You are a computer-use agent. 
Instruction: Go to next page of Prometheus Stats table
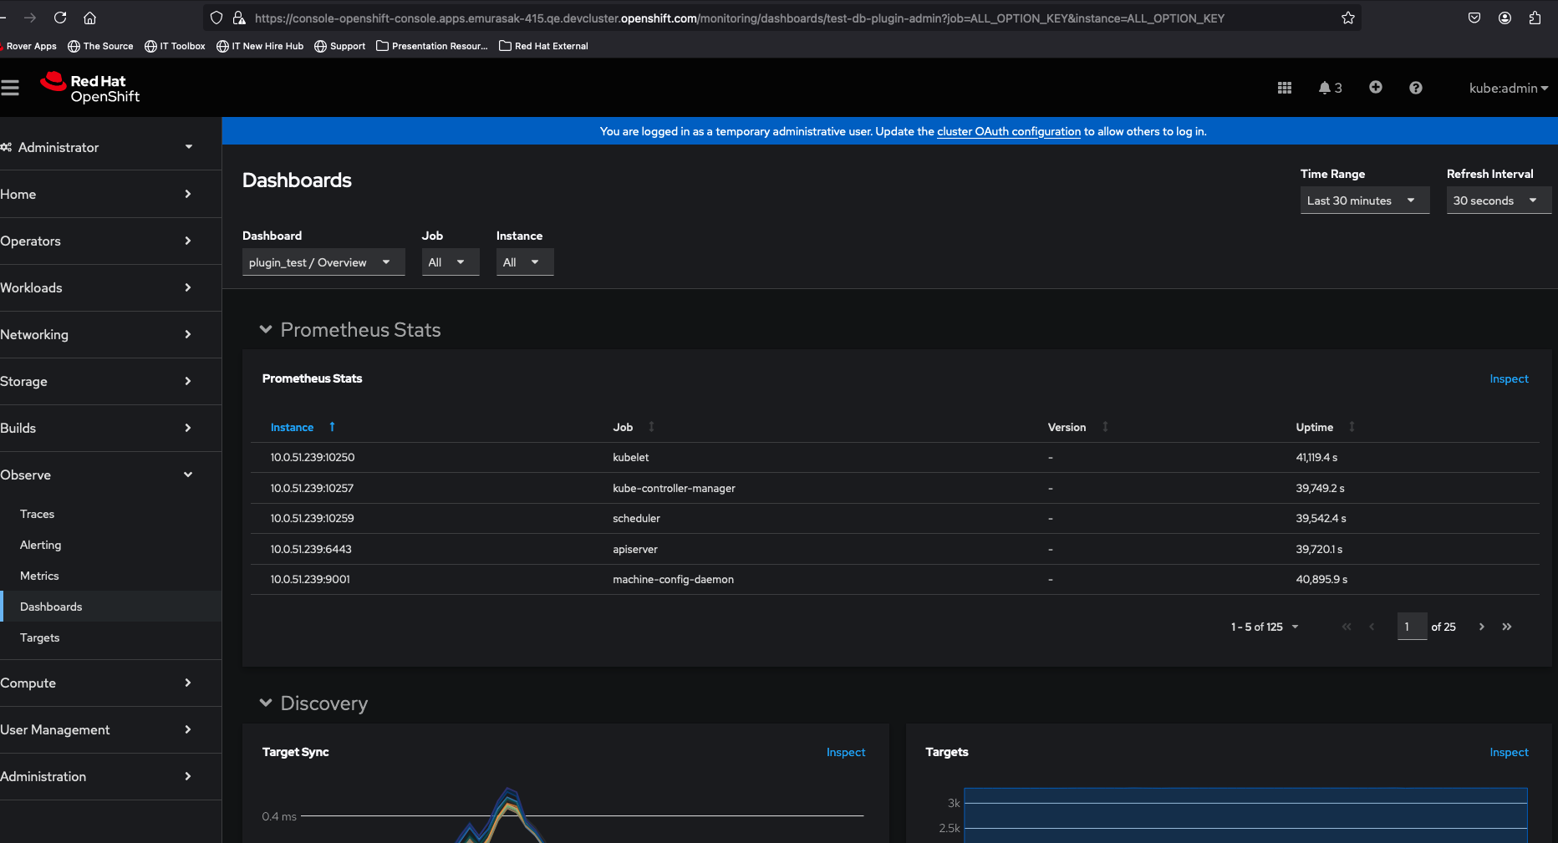(1481, 627)
